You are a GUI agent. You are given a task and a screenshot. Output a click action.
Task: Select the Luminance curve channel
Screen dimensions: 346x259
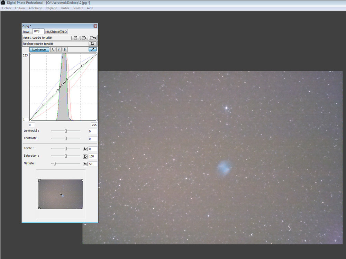39,50
